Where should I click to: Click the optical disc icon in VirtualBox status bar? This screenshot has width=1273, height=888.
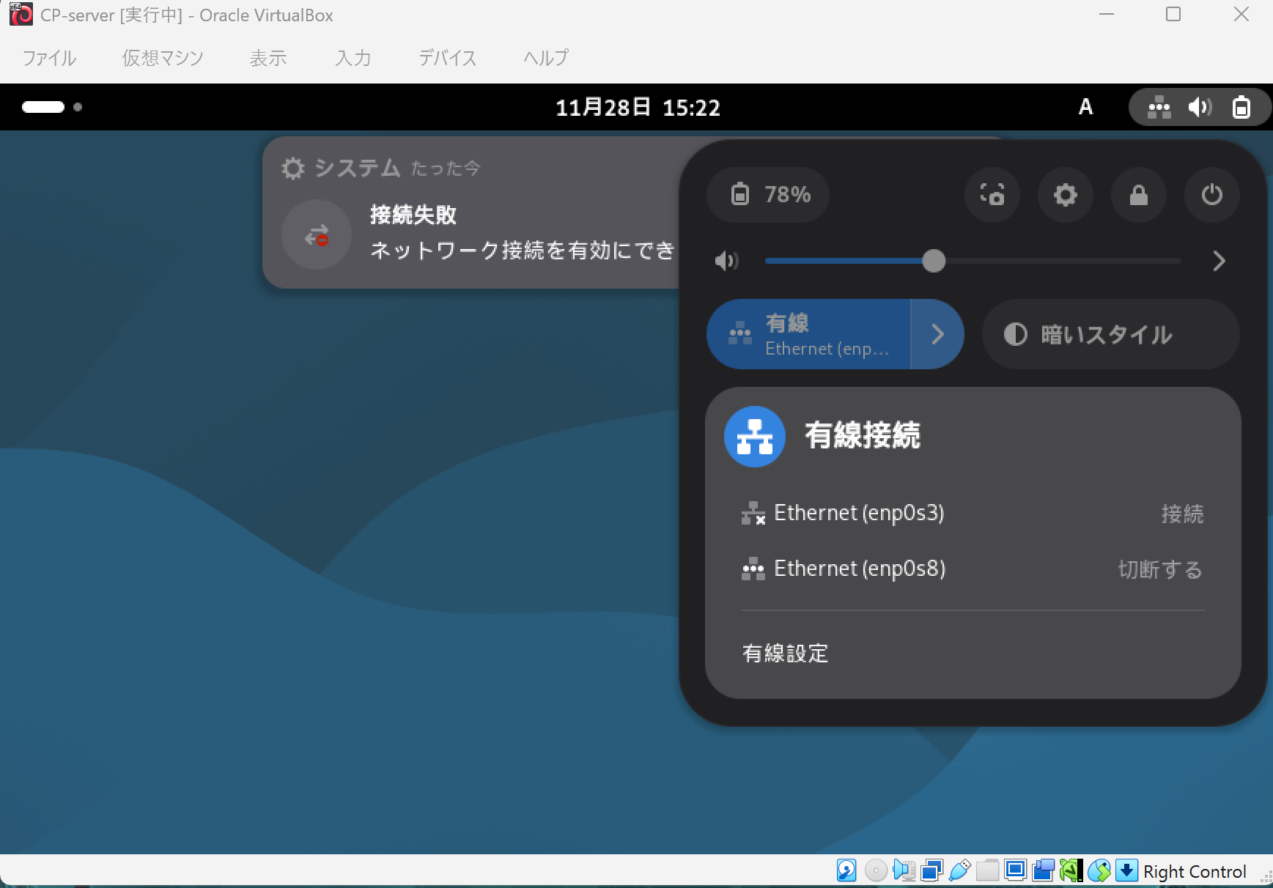(875, 870)
